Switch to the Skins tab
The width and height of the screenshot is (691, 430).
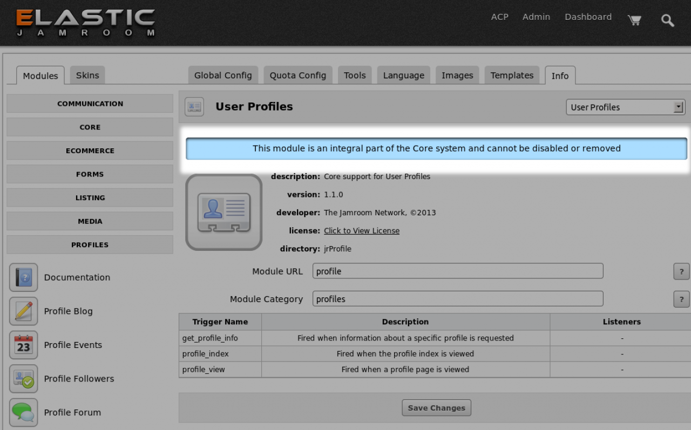click(87, 75)
